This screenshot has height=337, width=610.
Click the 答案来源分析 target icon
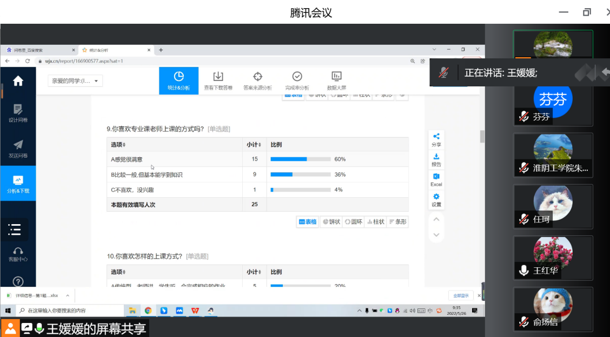pos(258,77)
